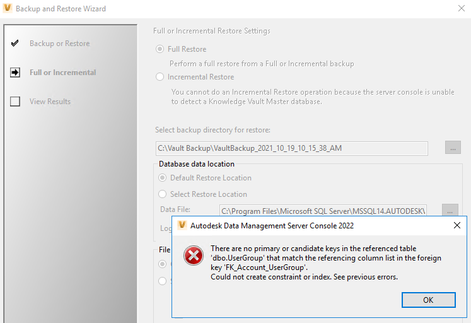471x323 pixels.
Task: Click the arrow icon beside Full or Incremental
Action: 15,73
